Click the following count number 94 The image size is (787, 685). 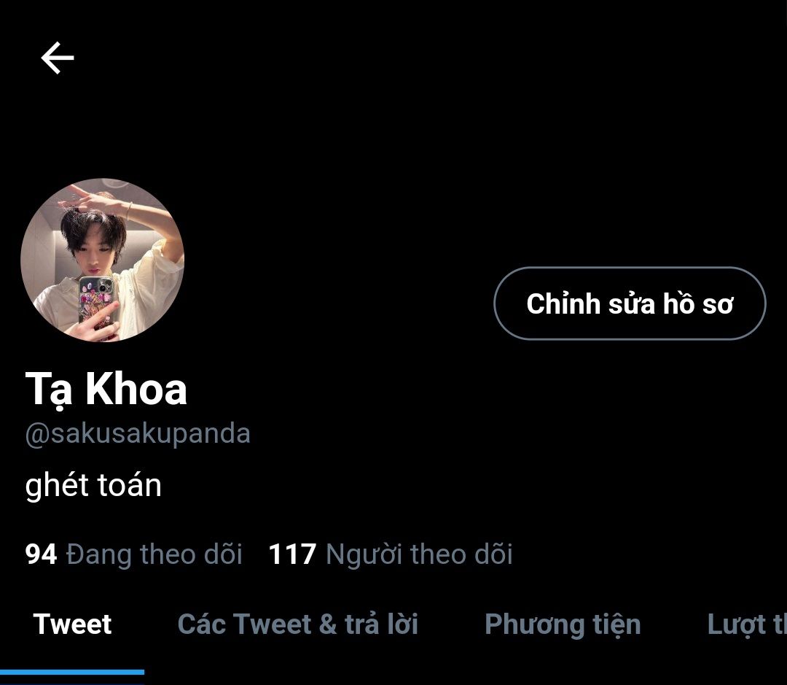pyautogui.click(x=41, y=554)
